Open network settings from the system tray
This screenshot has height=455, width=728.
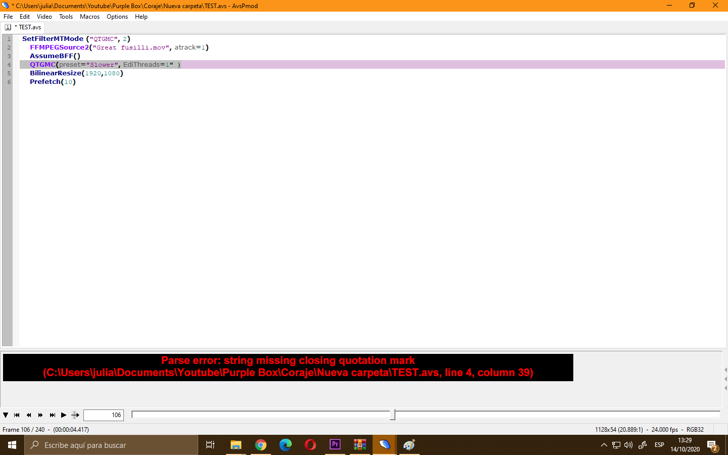click(x=616, y=445)
